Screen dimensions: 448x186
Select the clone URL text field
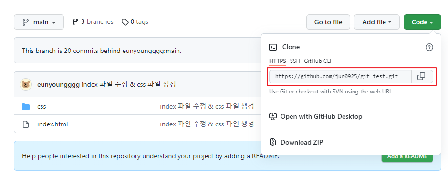tap(340, 76)
